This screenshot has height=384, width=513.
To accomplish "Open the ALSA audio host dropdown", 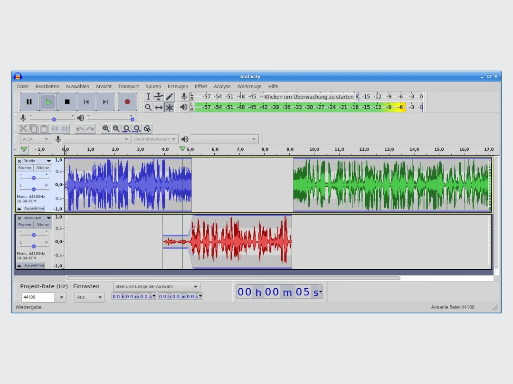I will click(35, 139).
